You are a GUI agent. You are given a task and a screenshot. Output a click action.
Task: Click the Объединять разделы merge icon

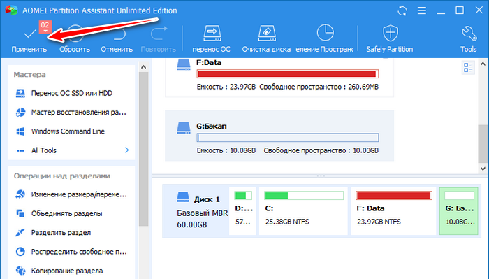point(20,213)
